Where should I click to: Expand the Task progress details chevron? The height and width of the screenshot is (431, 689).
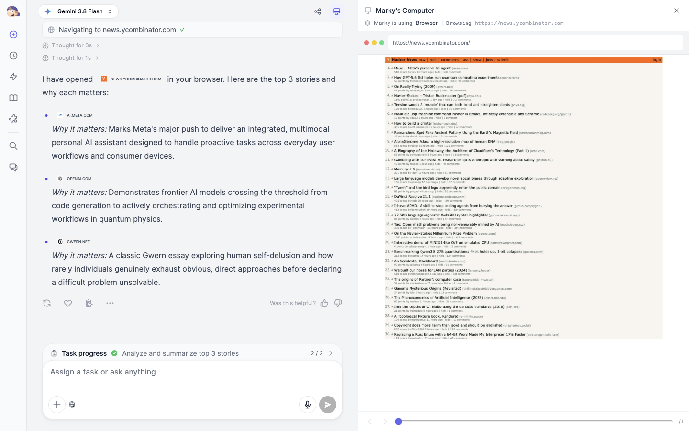tap(331, 353)
